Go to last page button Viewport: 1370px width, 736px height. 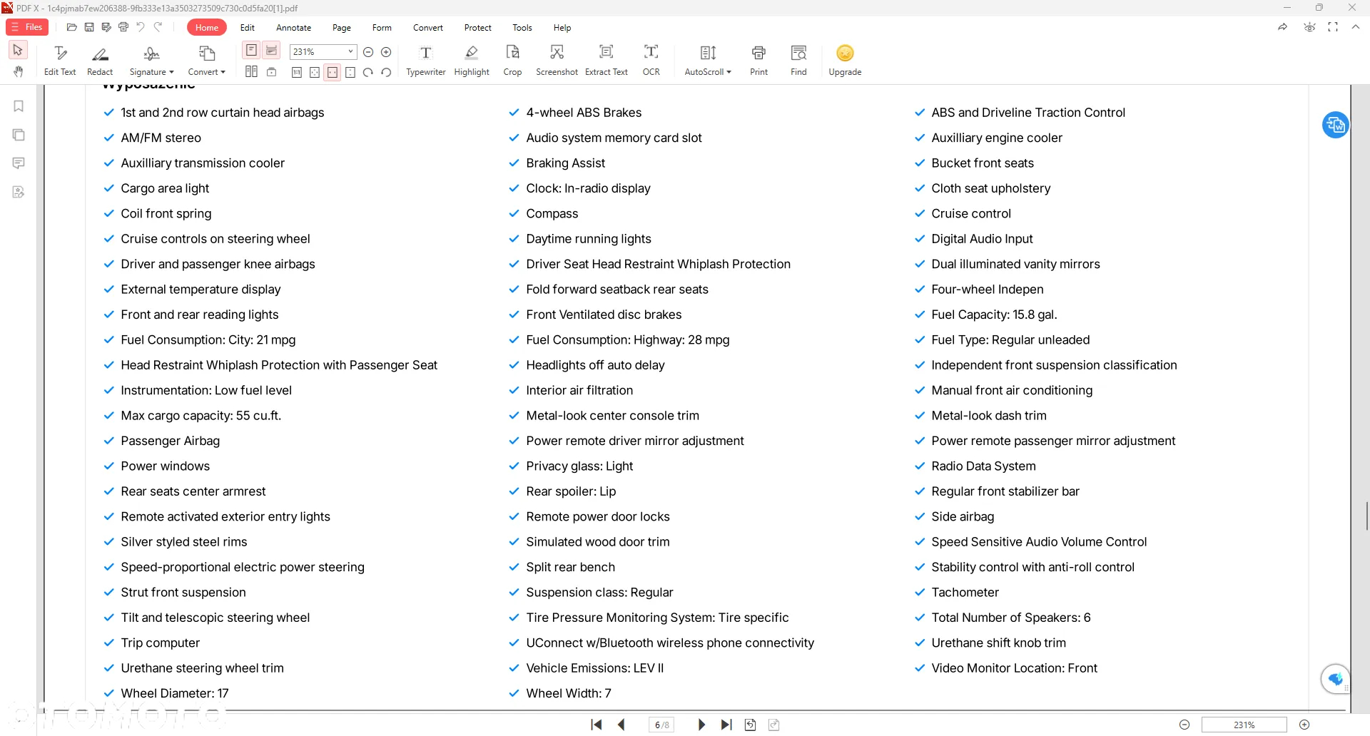[726, 725]
